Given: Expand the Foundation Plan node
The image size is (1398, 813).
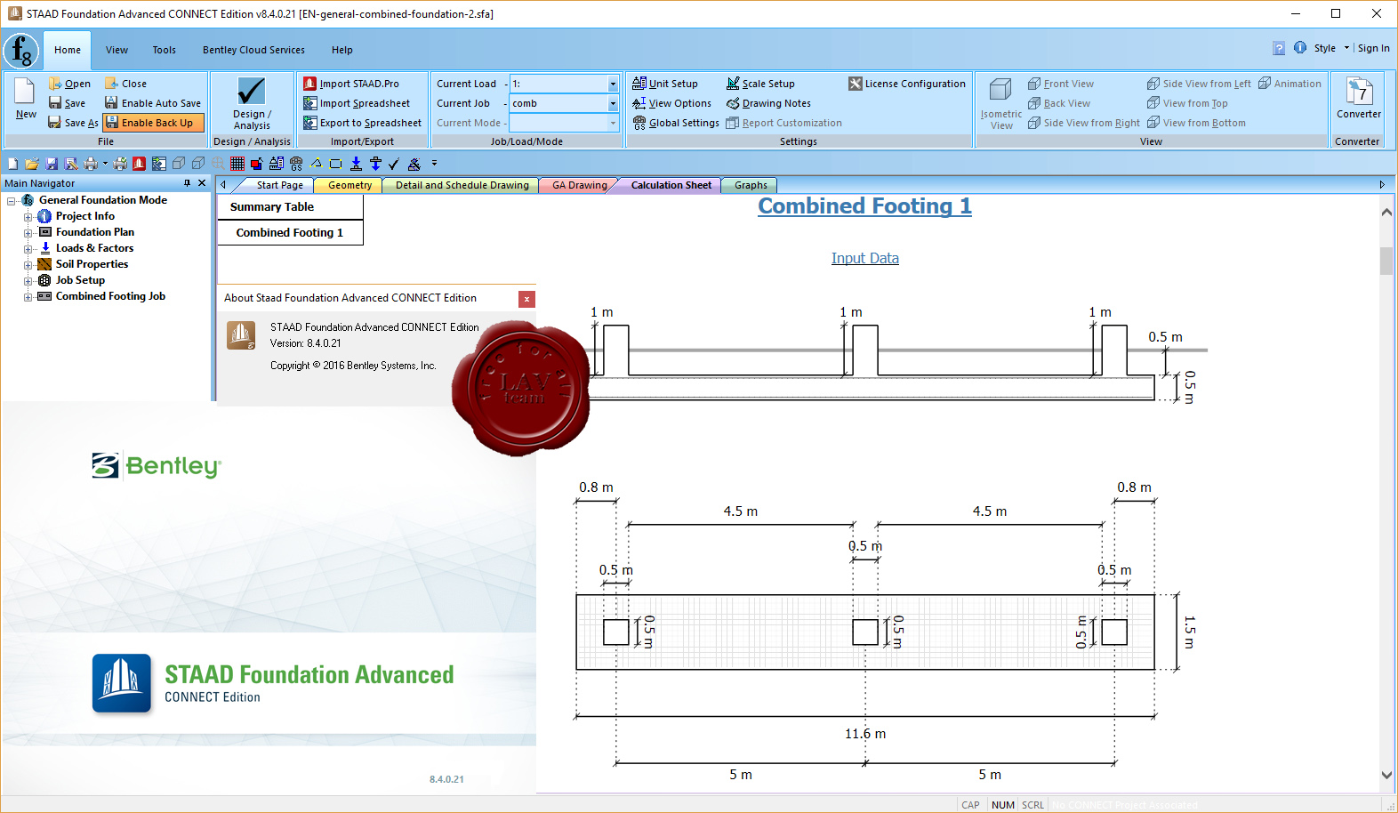Looking at the screenshot, I should tap(28, 233).
